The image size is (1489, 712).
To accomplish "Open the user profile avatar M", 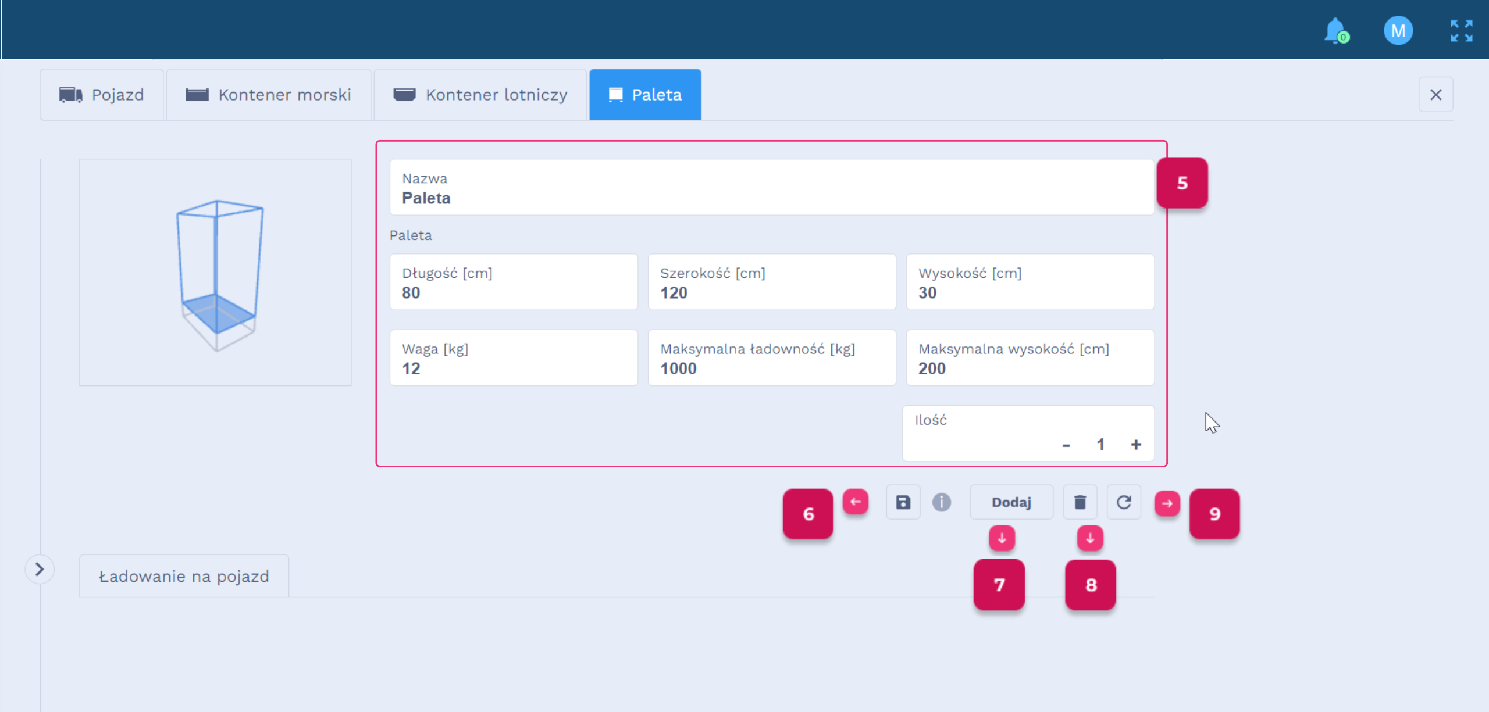I will [1398, 30].
